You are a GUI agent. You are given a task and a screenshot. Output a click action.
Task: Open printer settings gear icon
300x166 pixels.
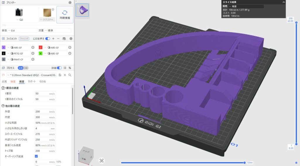click(x=70, y=3)
